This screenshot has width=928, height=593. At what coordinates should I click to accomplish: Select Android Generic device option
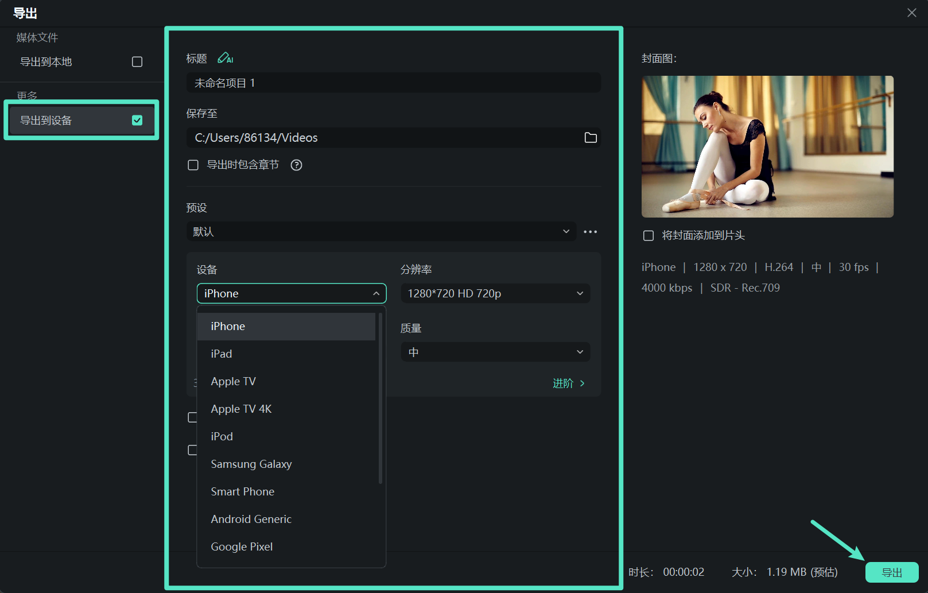(x=286, y=520)
